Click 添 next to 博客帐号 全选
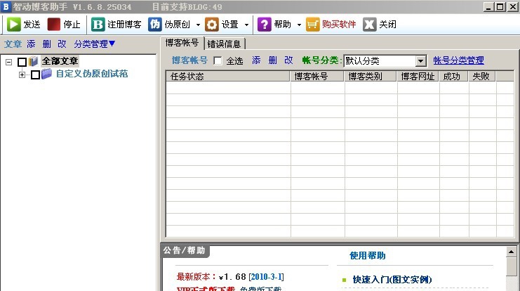520x291 pixels. pos(256,60)
